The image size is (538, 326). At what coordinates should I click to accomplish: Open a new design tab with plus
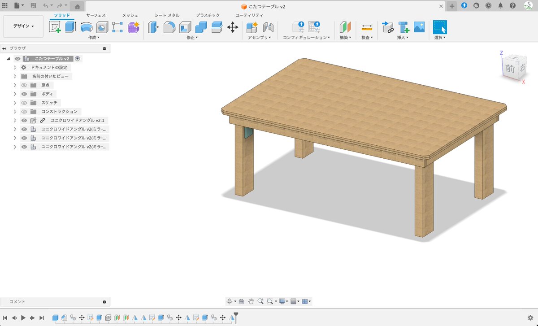(452, 6)
